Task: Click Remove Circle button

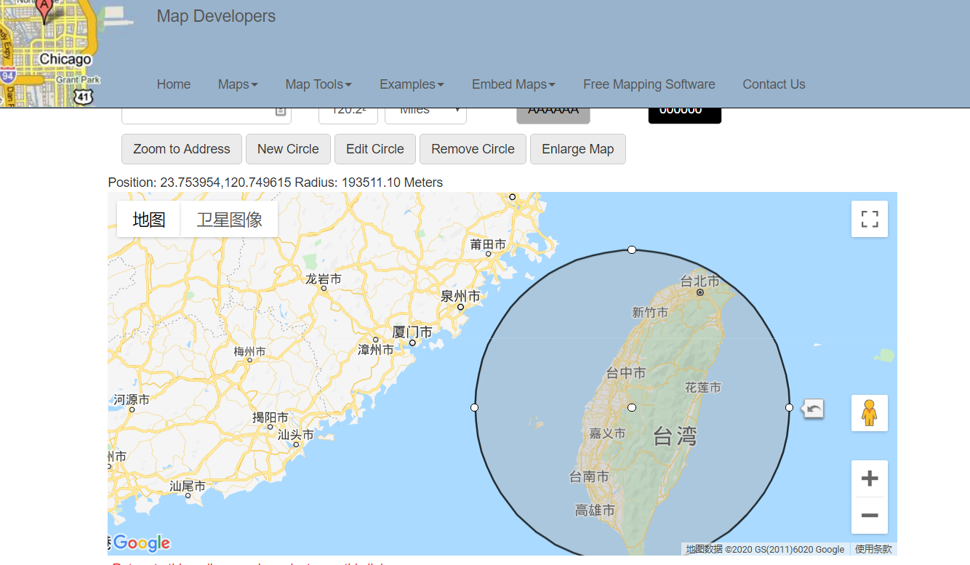Action: tap(473, 149)
